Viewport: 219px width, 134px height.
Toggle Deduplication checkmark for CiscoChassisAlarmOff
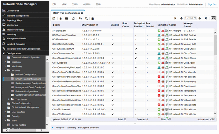tap(136, 49)
